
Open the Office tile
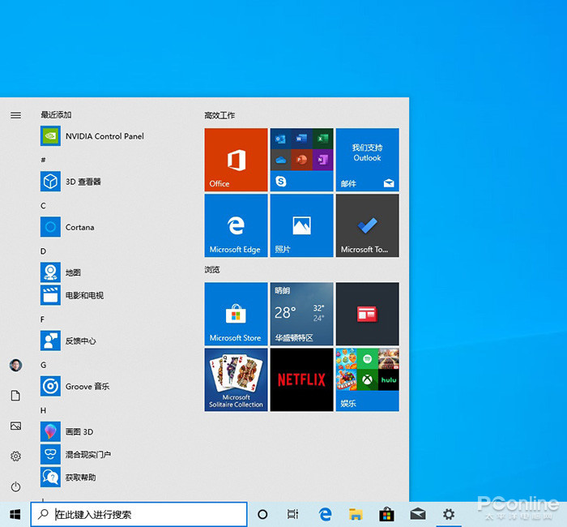tap(236, 160)
